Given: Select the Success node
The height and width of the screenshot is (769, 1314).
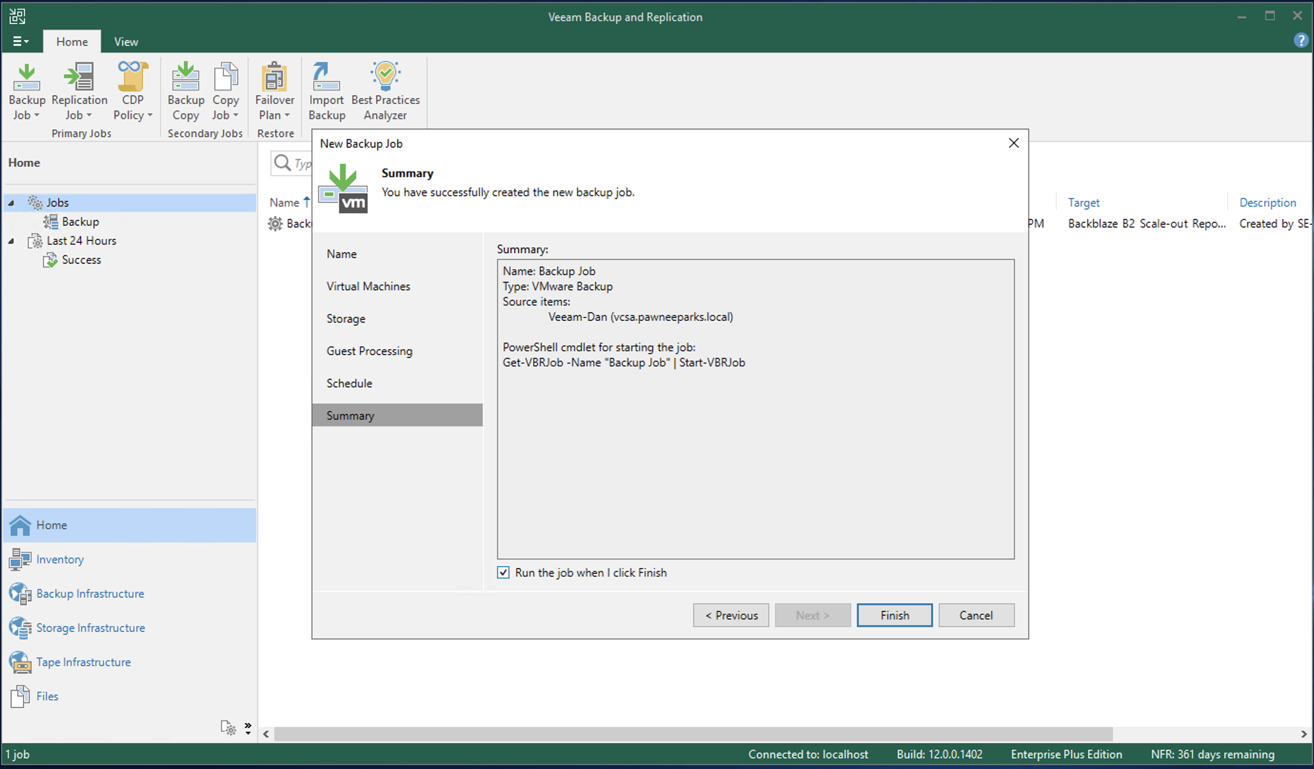Looking at the screenshot, I should (x=81, y=260).
